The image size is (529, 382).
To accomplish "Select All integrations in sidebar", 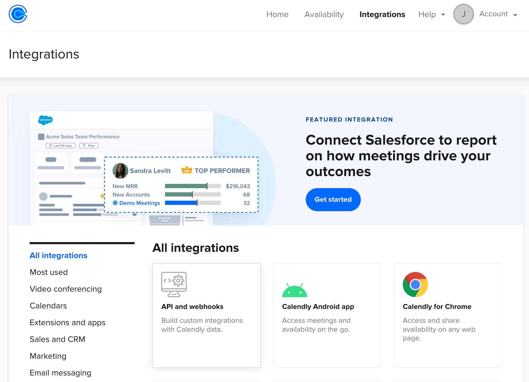I will pos(58,255).
